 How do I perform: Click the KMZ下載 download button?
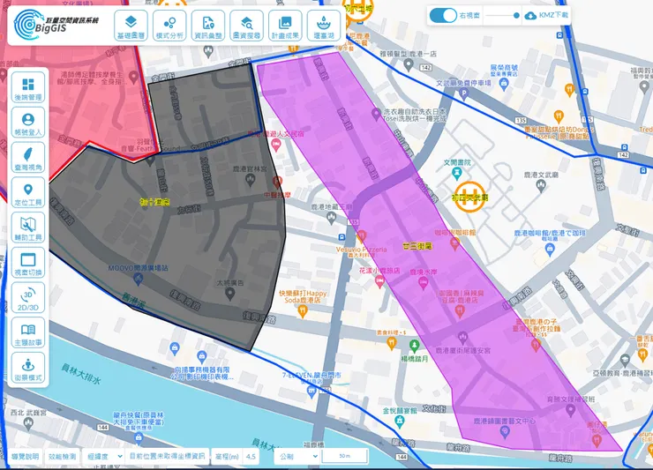pyautogui.click(x=546, y=15)
